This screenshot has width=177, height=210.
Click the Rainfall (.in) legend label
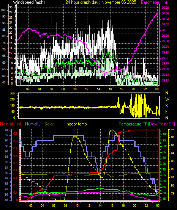(x=11, y=124)
